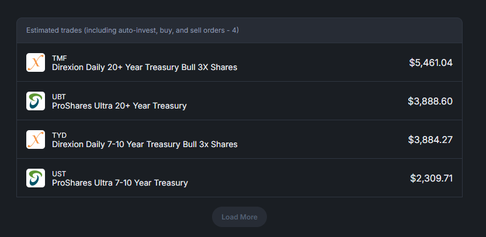Open Direxion Daily 7-10 Year Treasury Bull 3x Shares
Screen dimensions: 486x237
click(x=145, y=144)
